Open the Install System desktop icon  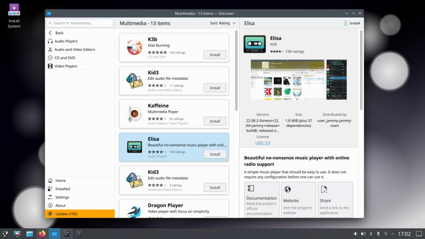14,16
